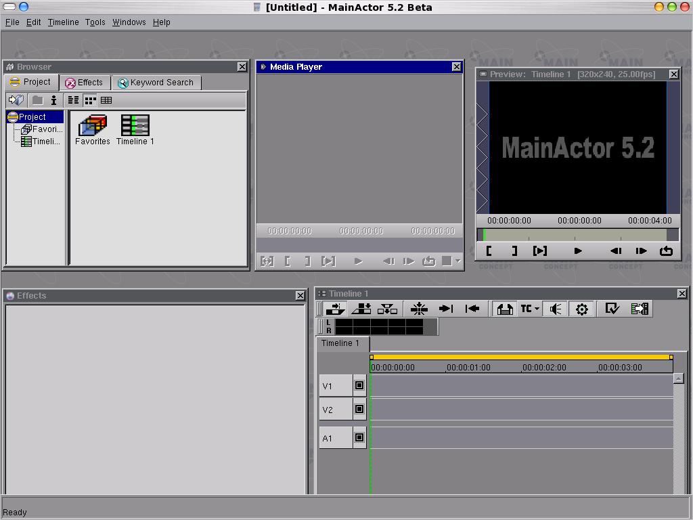Select the Timeline 1 thumbnail in Browser
693x520 pixels.
point(135,130)
